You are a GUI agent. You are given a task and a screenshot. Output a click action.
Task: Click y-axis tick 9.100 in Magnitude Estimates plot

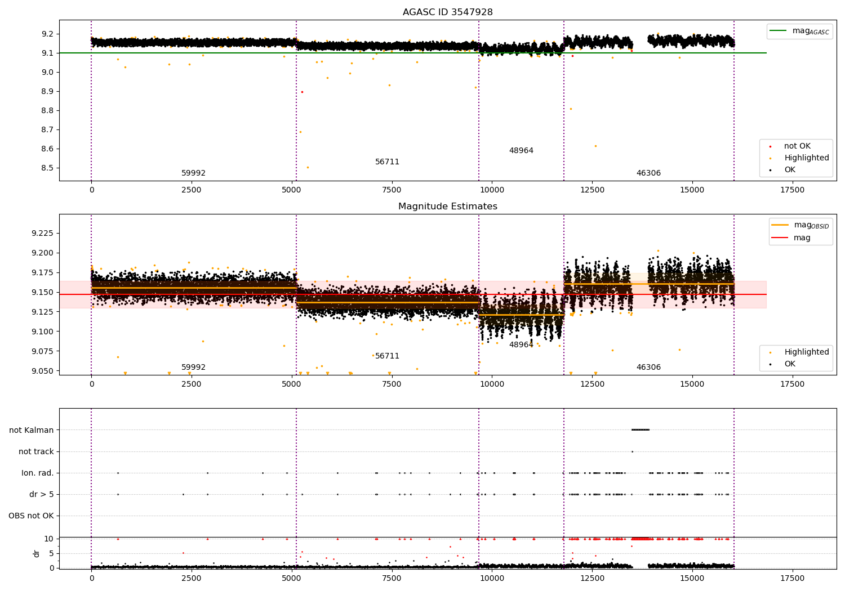[x=43, y=332]
